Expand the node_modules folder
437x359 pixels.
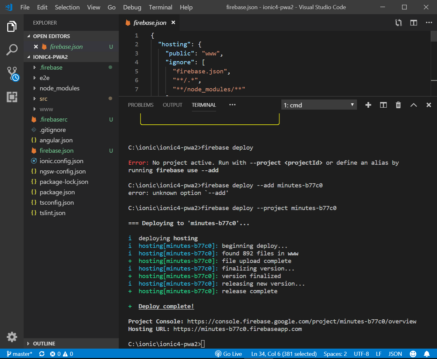pyautogui.click(x=59, y=88)
